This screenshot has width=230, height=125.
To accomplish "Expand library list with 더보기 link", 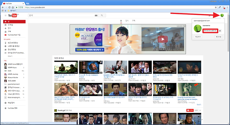I will (10, 56).
